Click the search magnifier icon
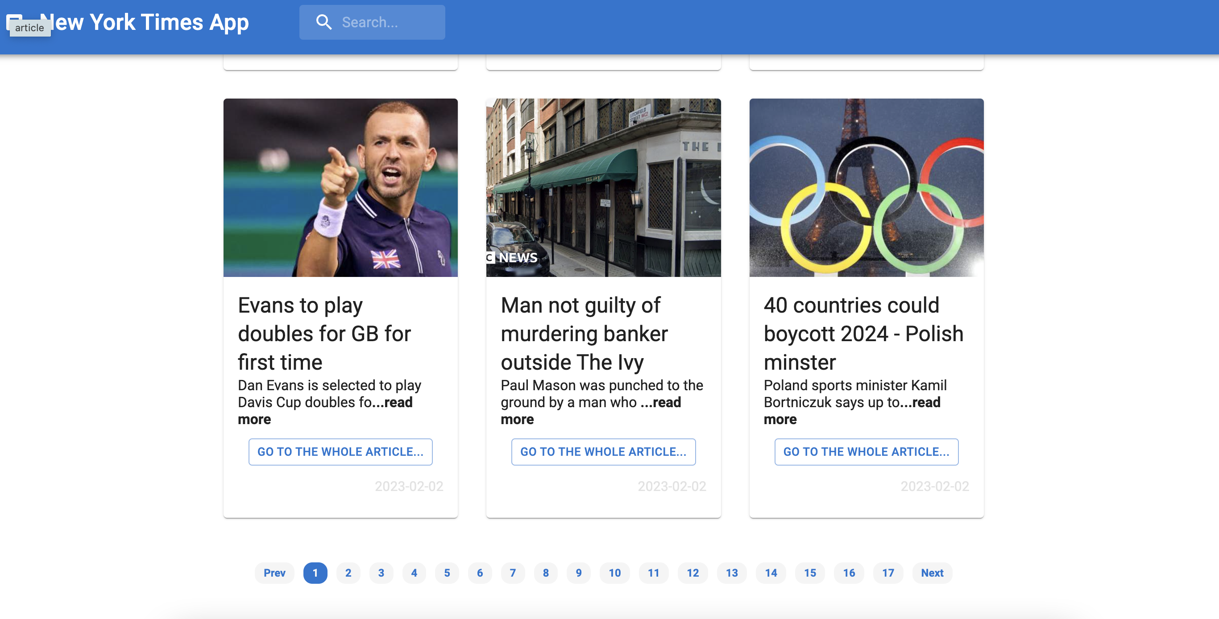This screenshot has width=1219, height=619. pos(323,22)
